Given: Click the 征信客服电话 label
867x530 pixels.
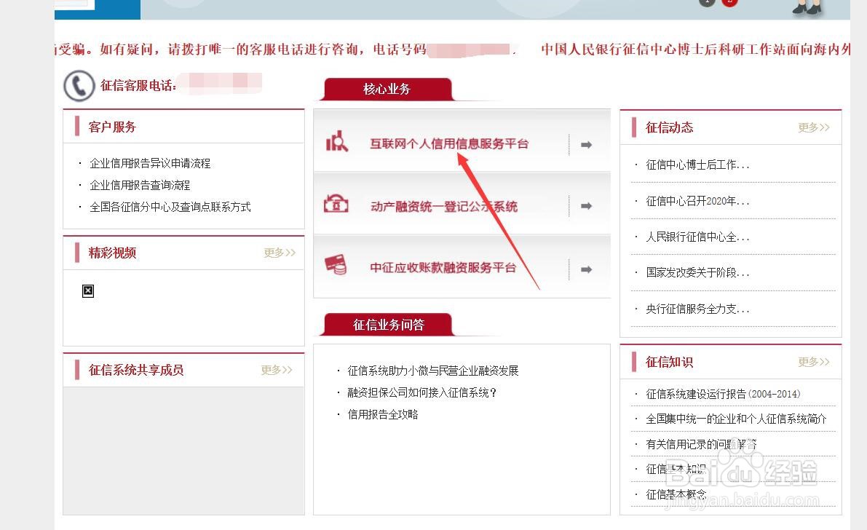Looking at the screenshot, I should click(x=138, y=86).
